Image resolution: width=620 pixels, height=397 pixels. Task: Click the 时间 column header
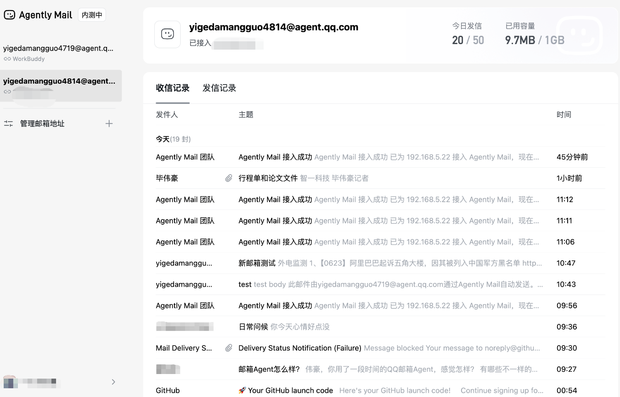[x=564, y=114]
